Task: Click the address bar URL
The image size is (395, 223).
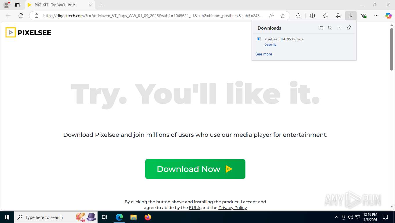Action: point(153,16)
